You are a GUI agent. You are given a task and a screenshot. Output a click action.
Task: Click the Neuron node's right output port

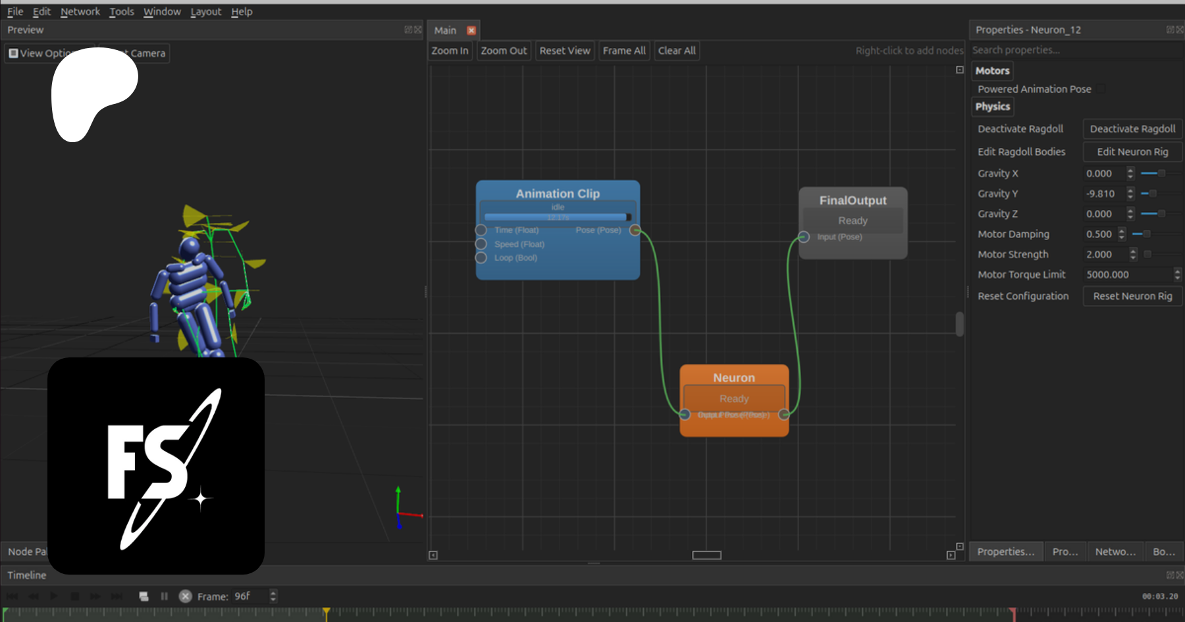(x=784, y=414)
